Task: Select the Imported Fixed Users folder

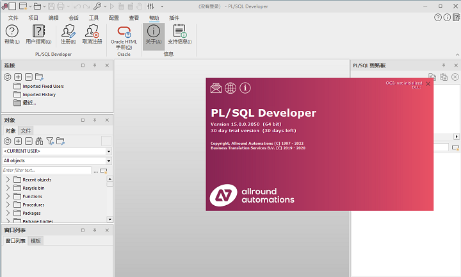Action: pyautogui.click(x=38, y=87)
